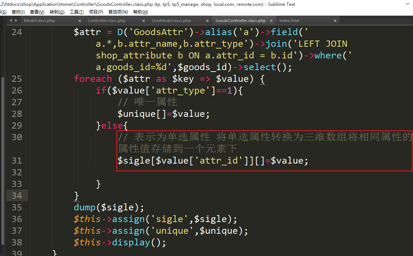The image size is (413, 256).
Task: Switch to the UserModel.class.php tab
Action: (171, 21)
